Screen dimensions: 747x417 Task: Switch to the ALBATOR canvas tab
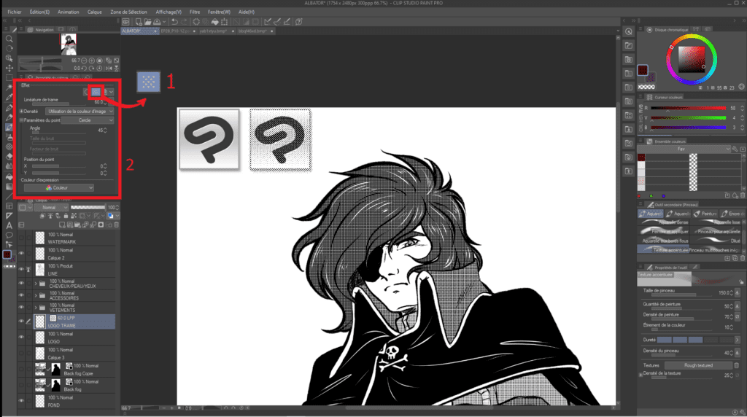pyautogui.click(x=139, y=31)
